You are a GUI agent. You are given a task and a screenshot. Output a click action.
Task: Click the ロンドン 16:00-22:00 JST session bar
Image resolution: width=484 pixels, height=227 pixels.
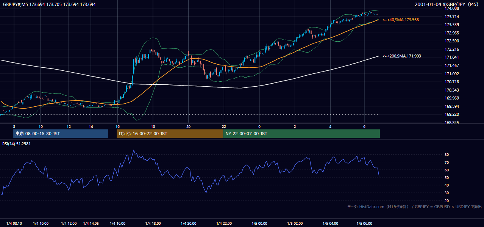[x=170, y=134]
